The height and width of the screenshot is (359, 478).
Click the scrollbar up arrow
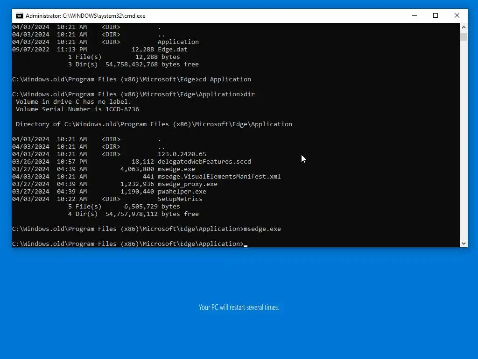click(464, 27)
